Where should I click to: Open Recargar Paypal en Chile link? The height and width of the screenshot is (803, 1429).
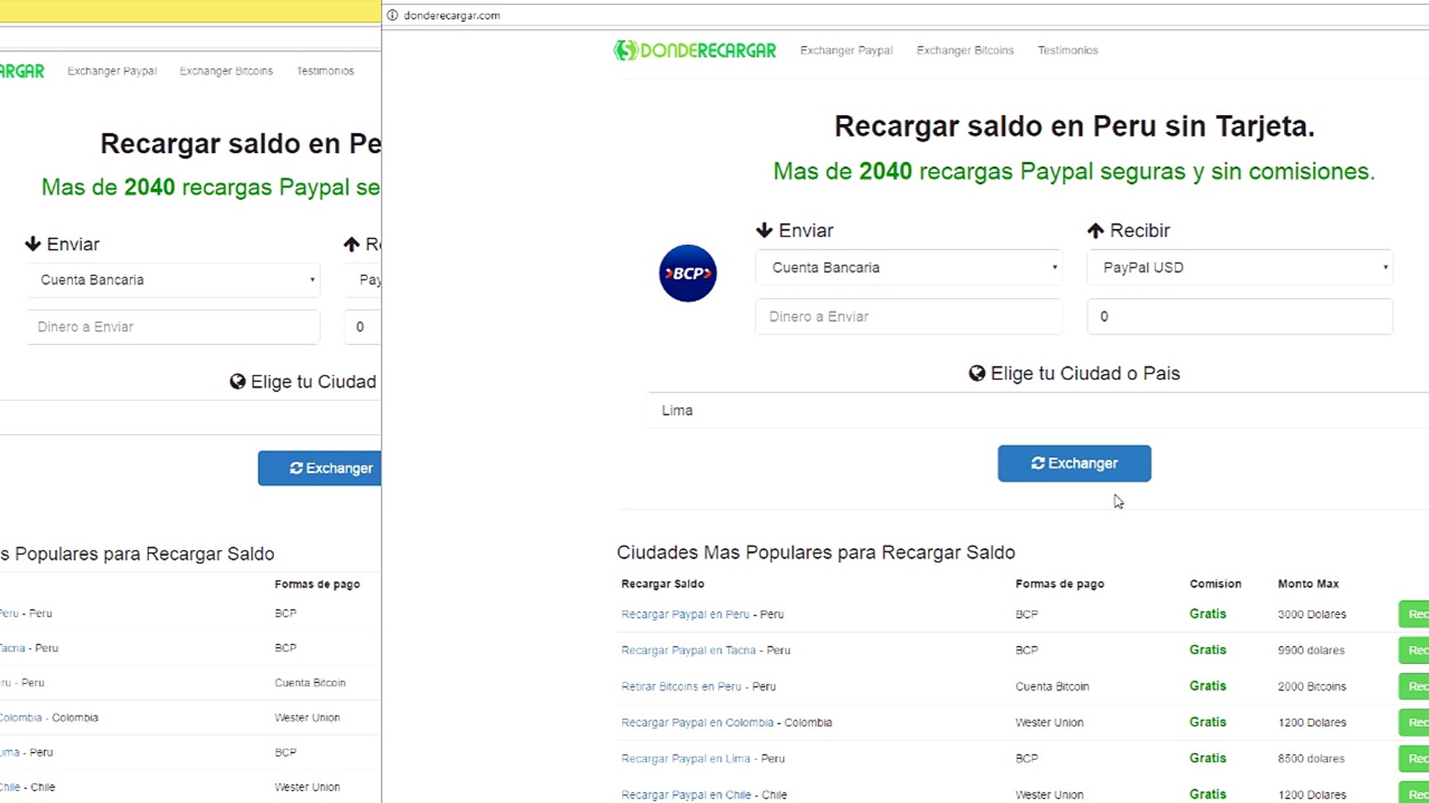point(686,795)
